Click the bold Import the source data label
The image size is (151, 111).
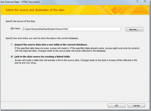point(51,45)
